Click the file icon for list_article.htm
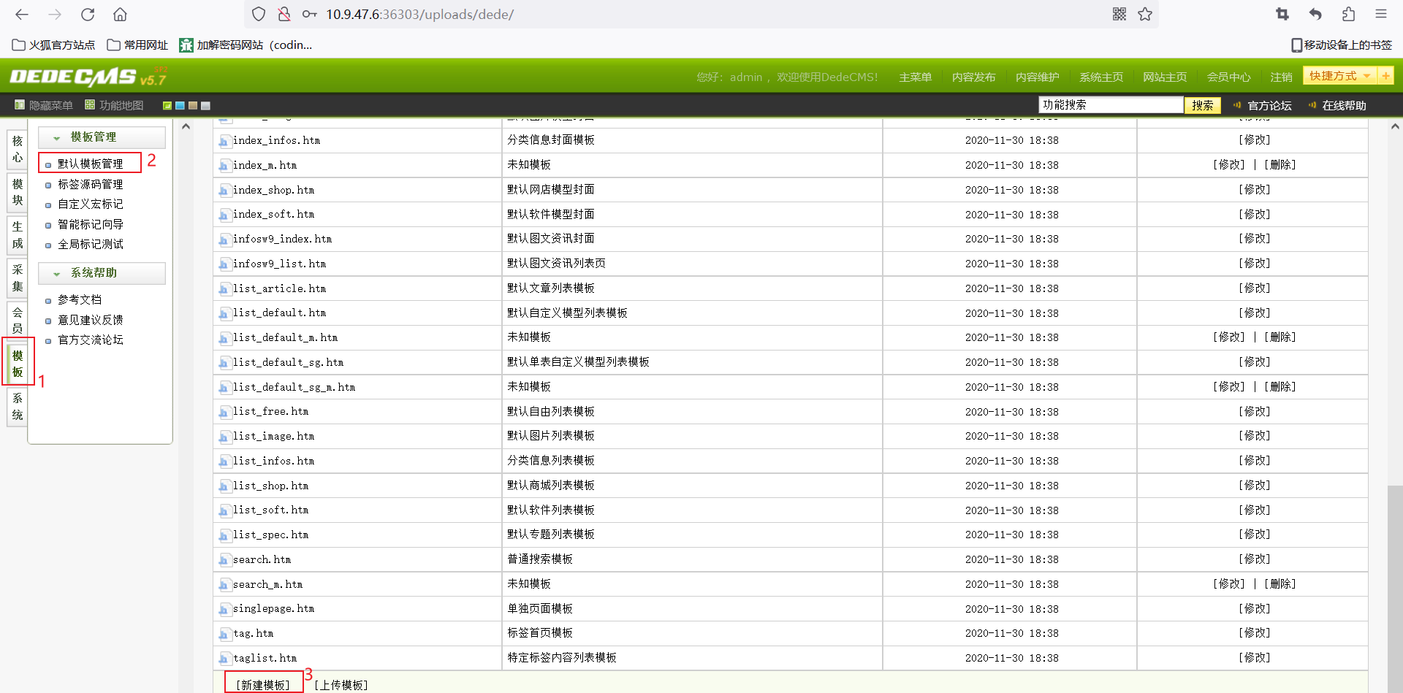The width and height of the screenshot is (1403, 693). 224,289
